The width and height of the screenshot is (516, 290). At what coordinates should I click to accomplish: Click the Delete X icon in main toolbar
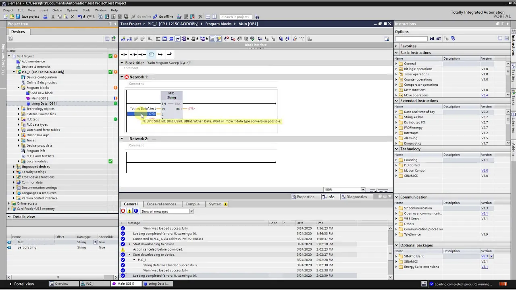pyautogui.click(x=72, y=17)
